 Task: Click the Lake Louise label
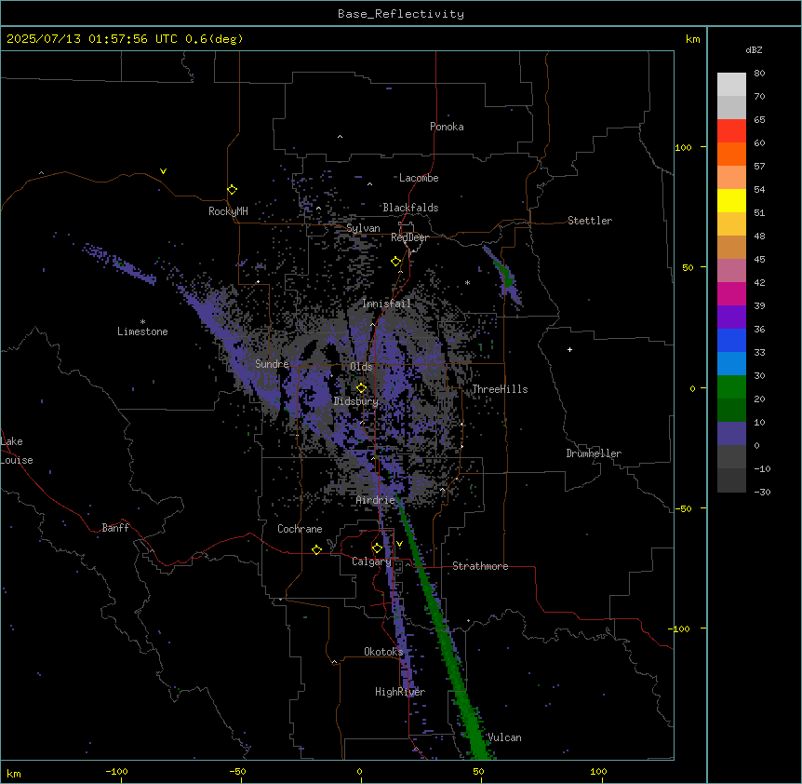point(15,451)
